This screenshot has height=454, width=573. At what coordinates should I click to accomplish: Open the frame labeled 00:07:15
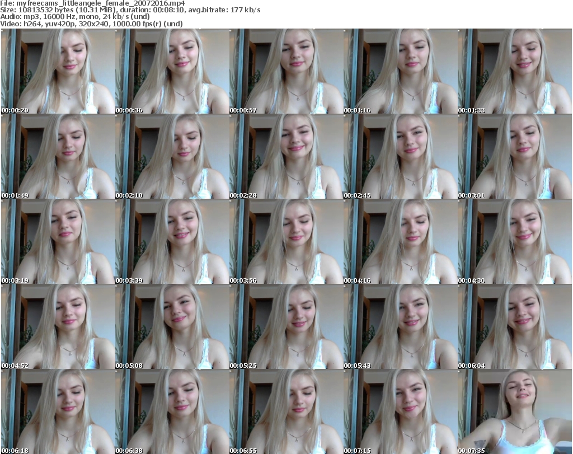(x=401, y=411)
